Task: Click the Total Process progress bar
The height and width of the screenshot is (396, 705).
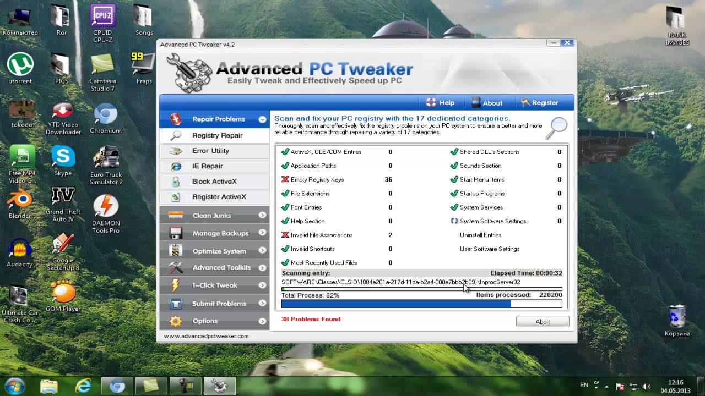Action: (422, 304)
